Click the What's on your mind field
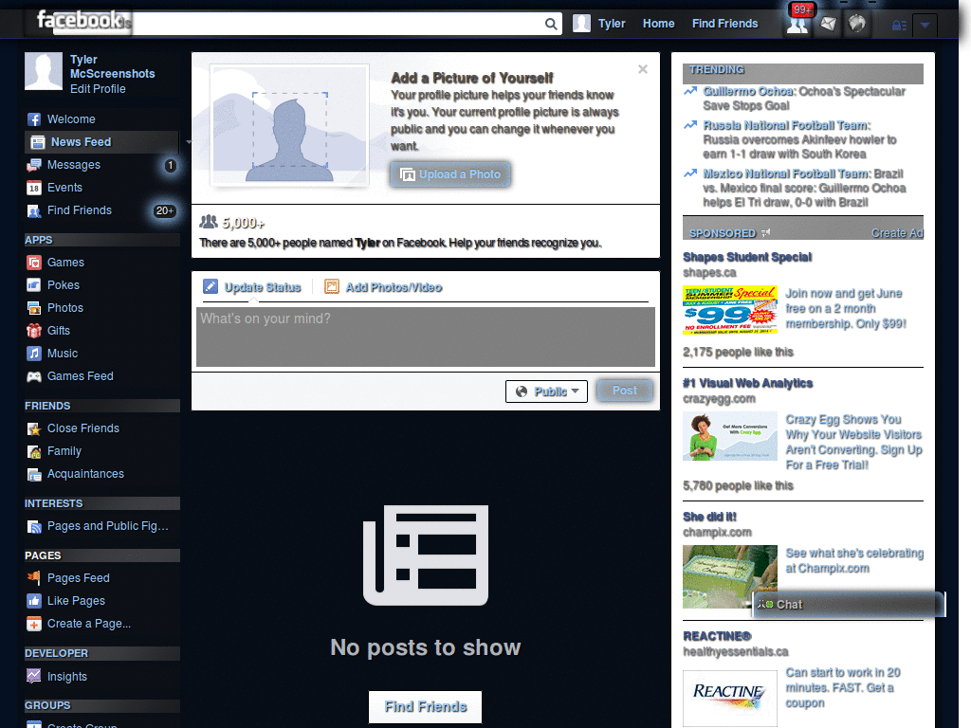Screen dimensions: 971x728 [x=426, y=337]
